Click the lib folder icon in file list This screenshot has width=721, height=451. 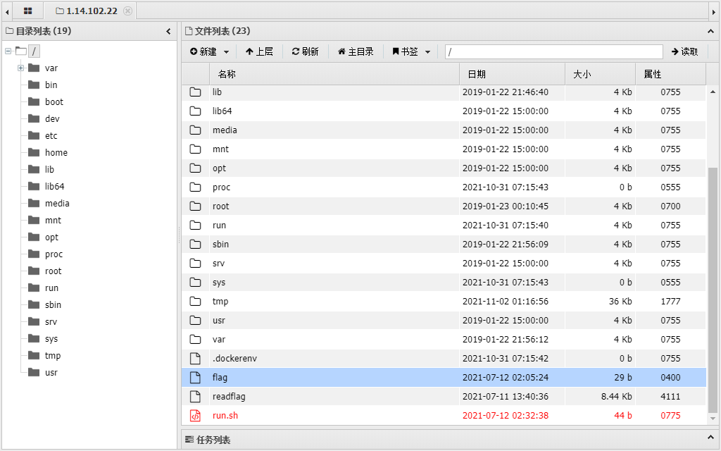point(196,92)
